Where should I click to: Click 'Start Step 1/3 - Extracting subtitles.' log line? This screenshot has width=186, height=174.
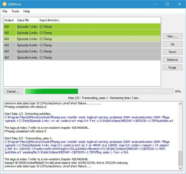click(28, 114)
